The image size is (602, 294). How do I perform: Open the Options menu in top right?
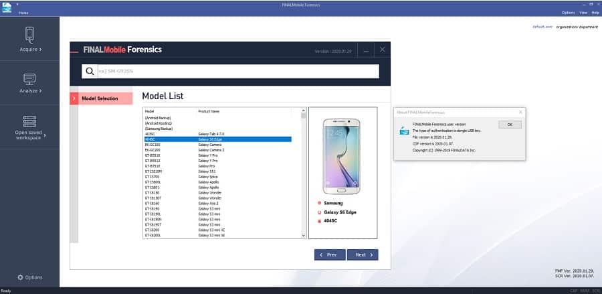568,13
